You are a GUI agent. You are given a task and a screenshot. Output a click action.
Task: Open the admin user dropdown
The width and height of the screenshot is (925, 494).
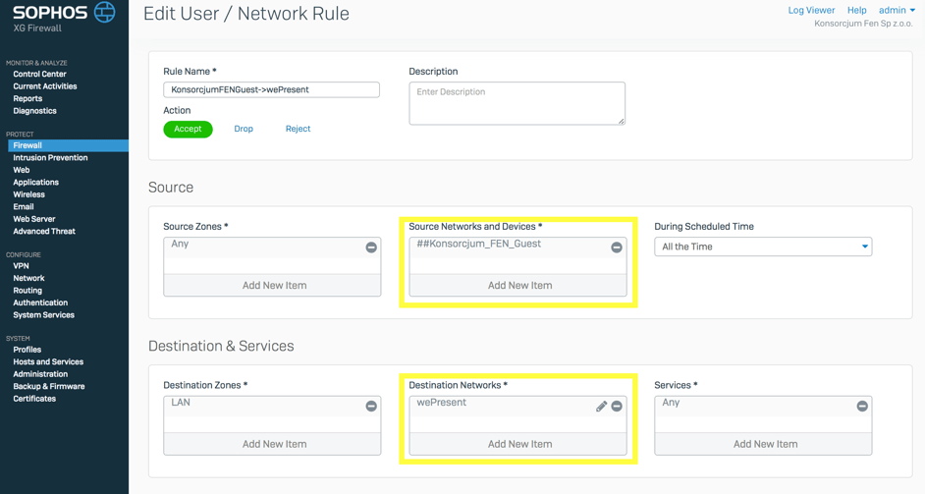point(897,10)
